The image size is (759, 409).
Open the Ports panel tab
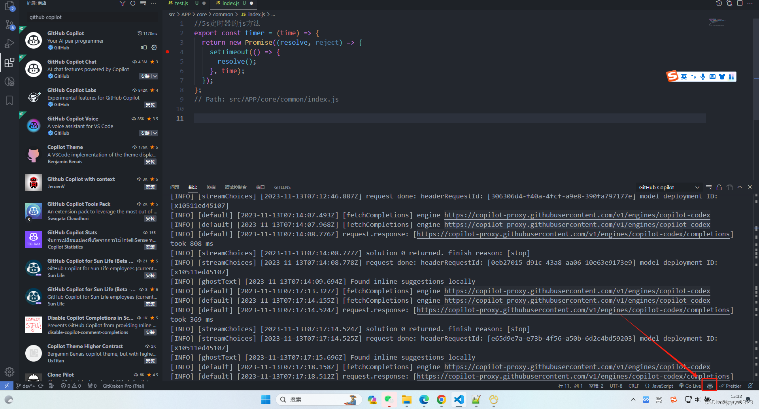pos(260,187)
